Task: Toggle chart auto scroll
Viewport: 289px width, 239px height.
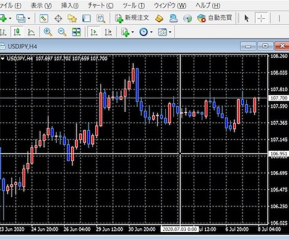Action: click(94, 32)
